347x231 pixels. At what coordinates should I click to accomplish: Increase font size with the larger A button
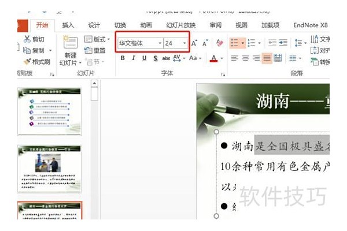[194, 43]
